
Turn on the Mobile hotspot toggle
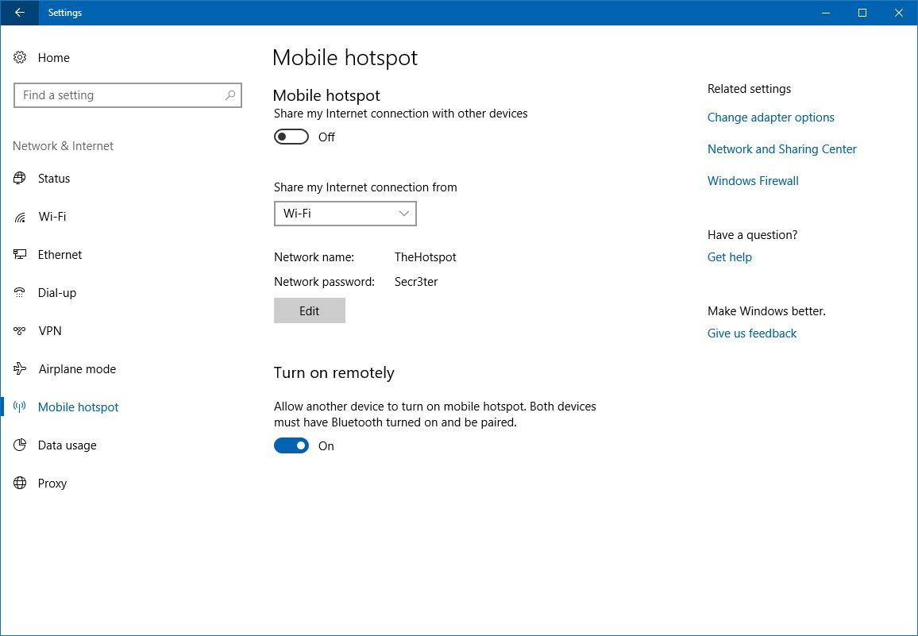pos(291,136)
